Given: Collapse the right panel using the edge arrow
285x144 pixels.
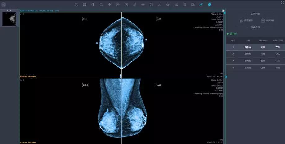Looking at the screenshot, I should click(x=226, y=77).
